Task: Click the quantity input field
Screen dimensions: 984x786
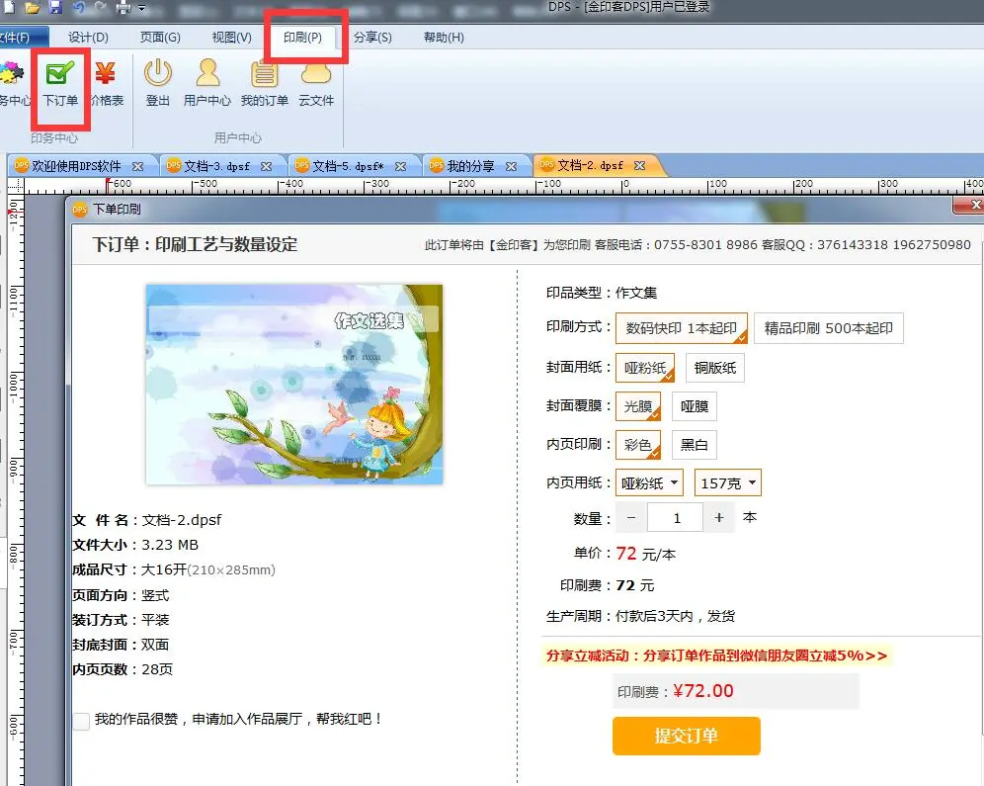Action: (676, 517)
